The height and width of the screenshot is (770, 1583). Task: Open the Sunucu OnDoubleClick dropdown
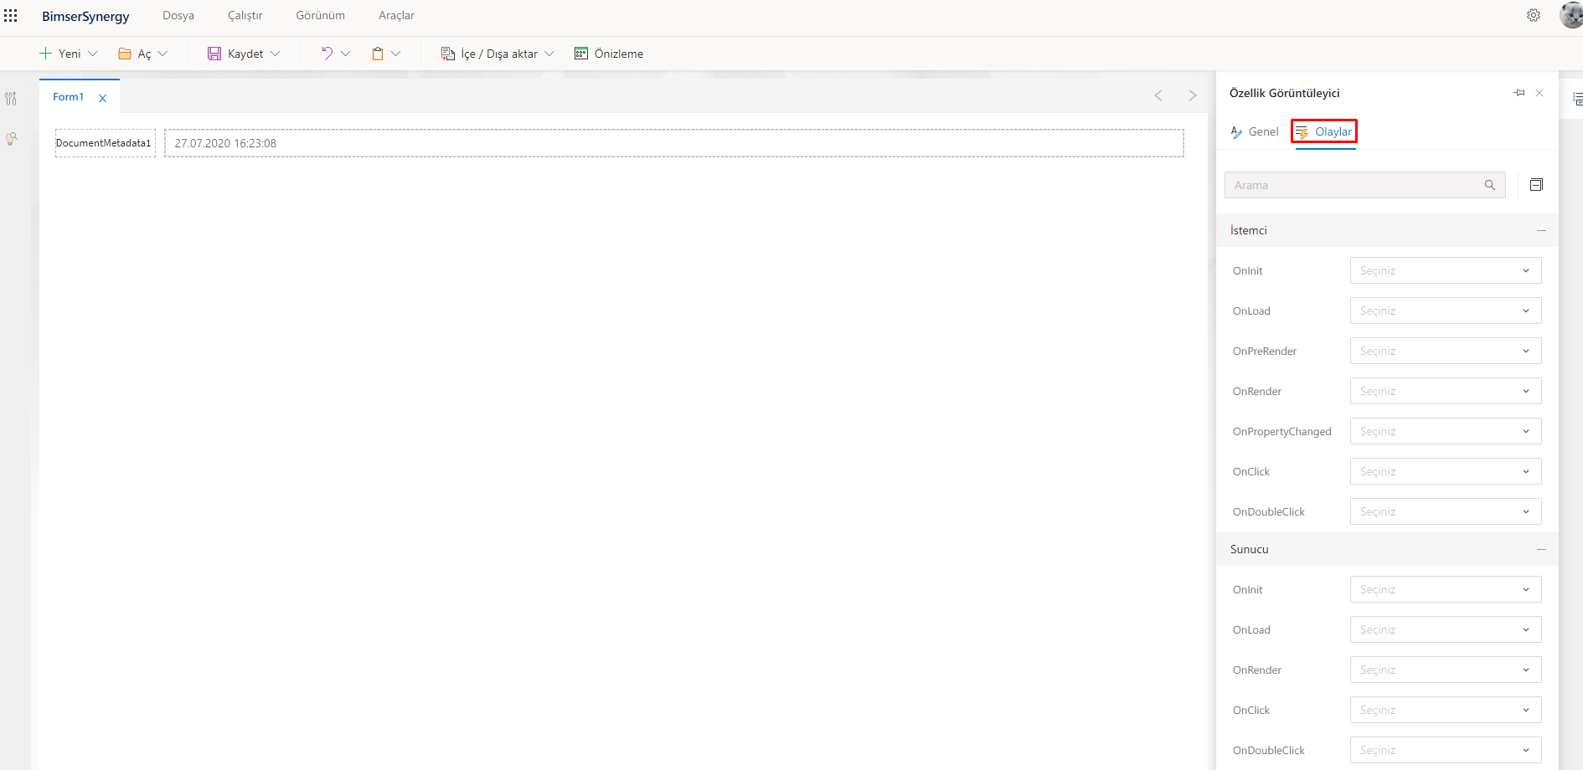pyautogui.click(x=1446, y=750)
